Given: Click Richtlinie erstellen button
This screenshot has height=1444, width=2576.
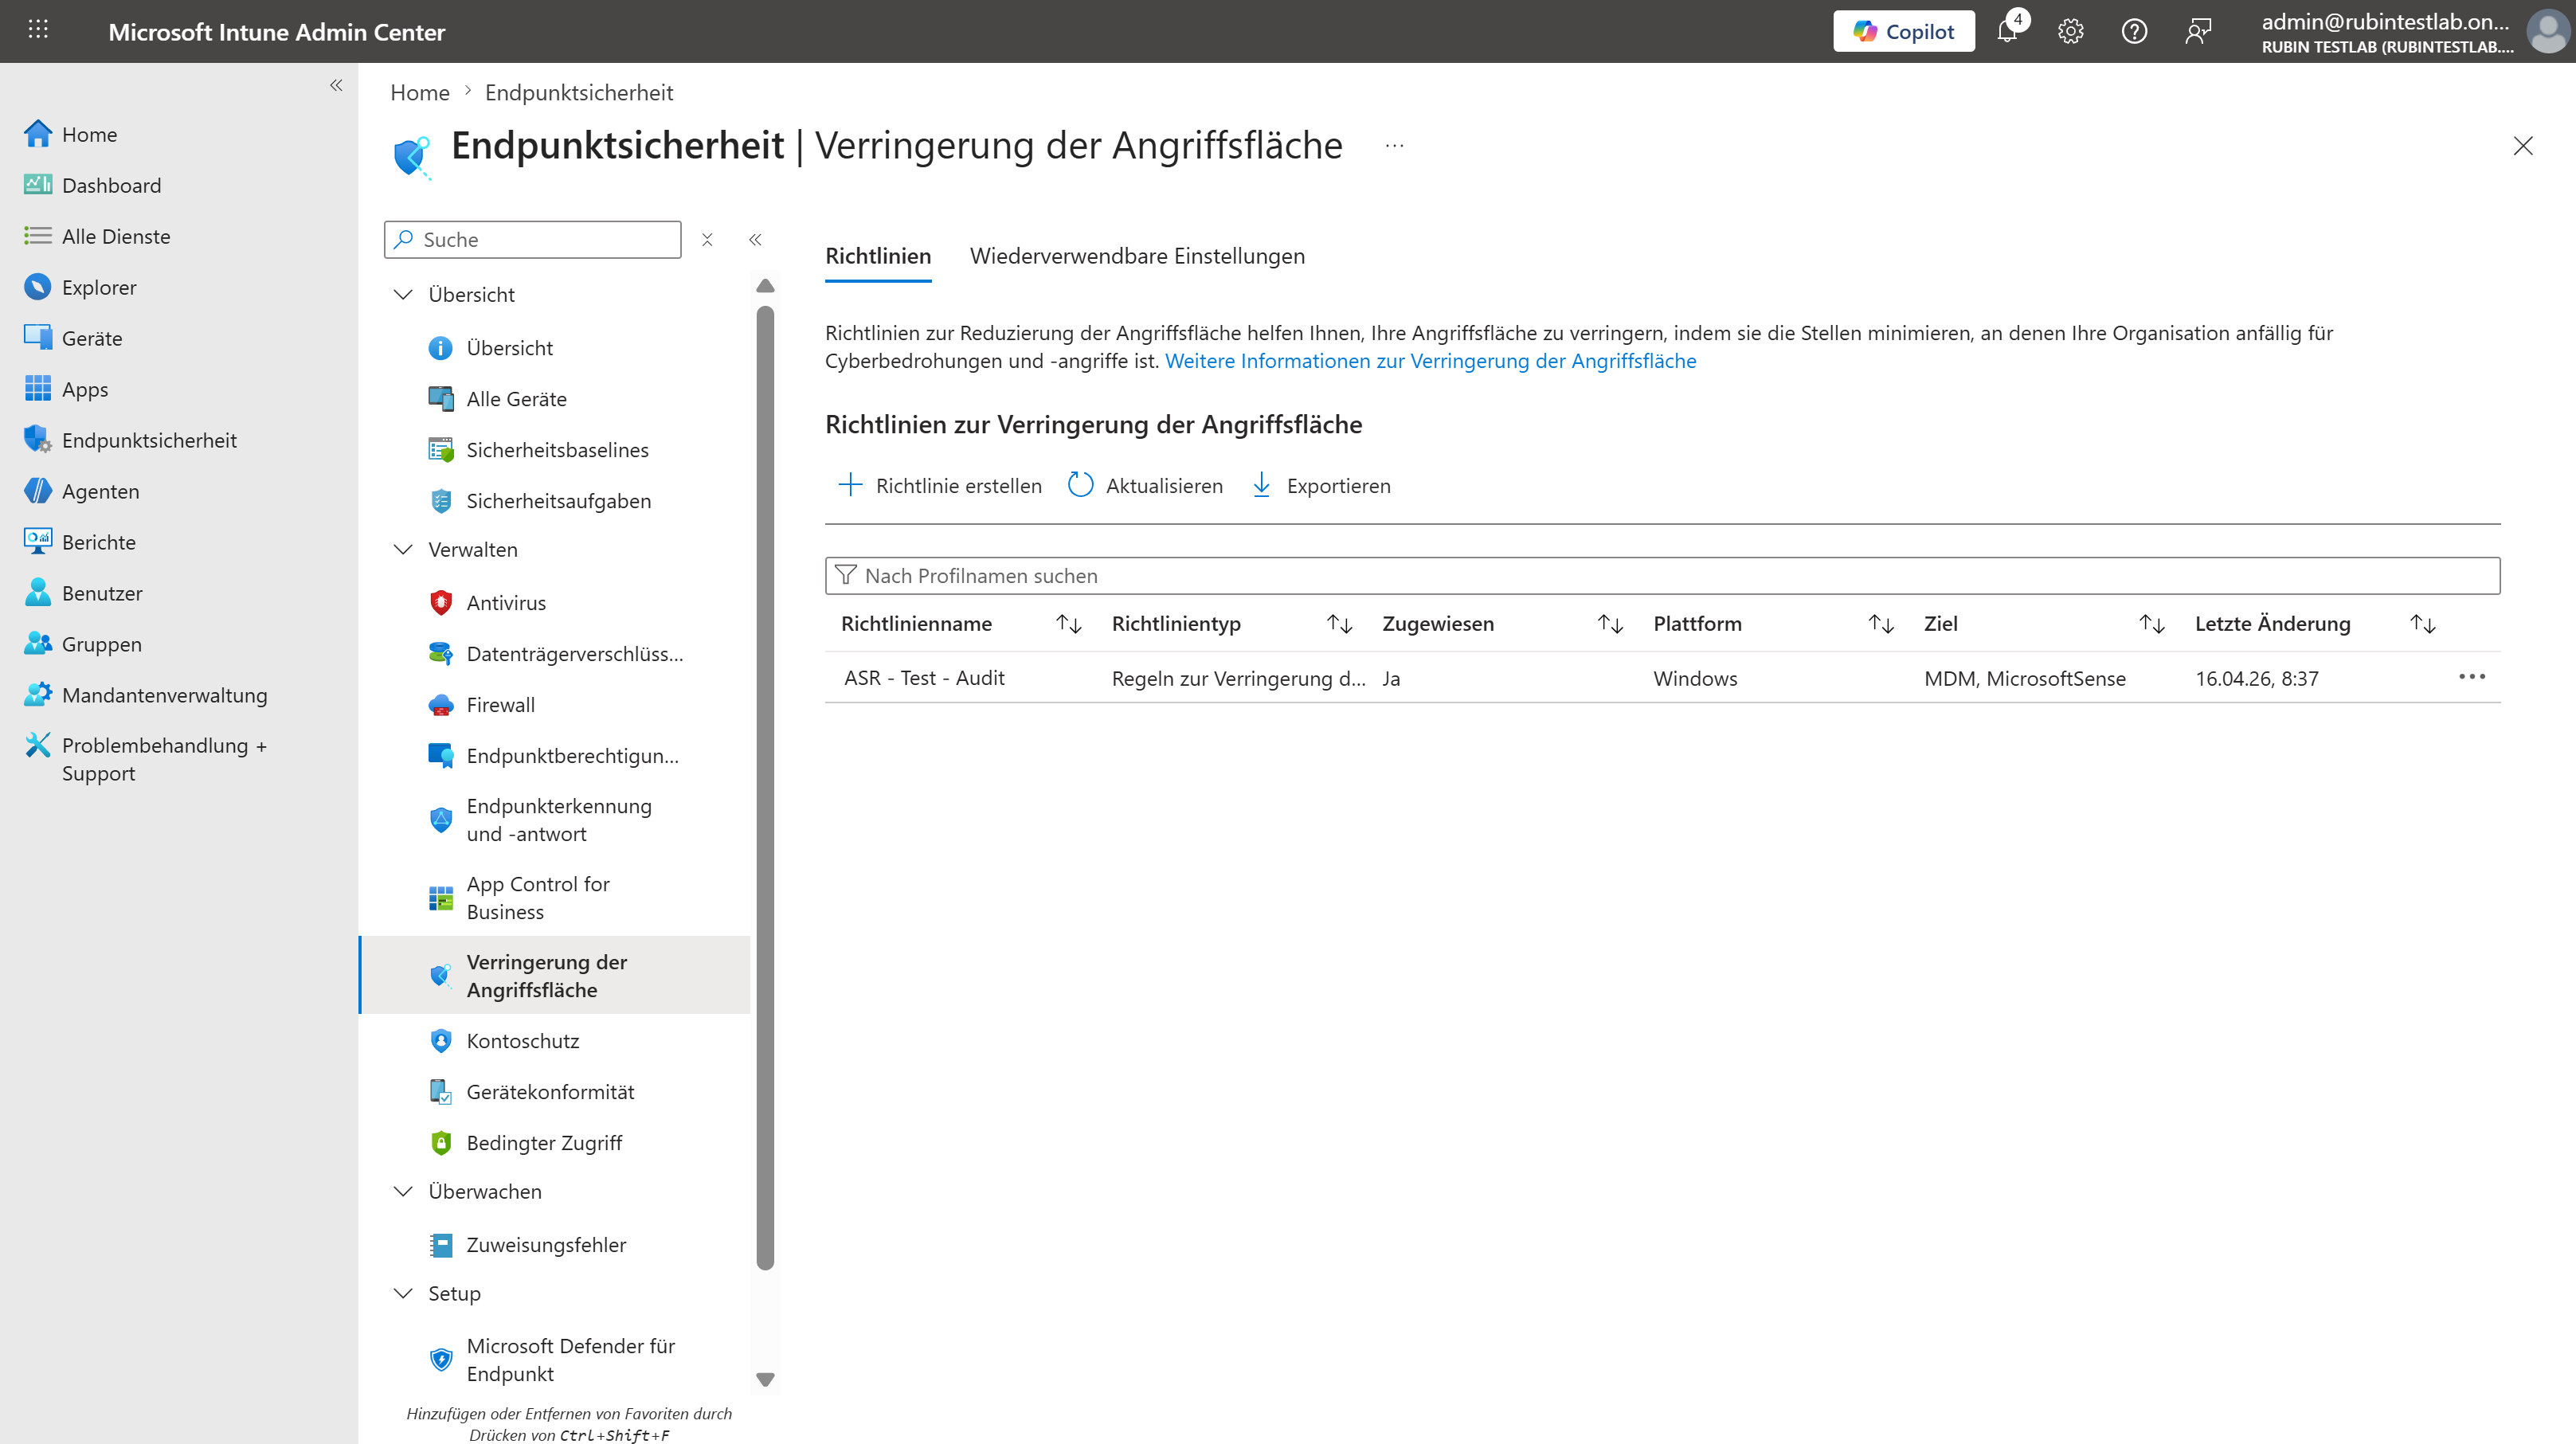Looking at the screenshot, I should [939, 485].
